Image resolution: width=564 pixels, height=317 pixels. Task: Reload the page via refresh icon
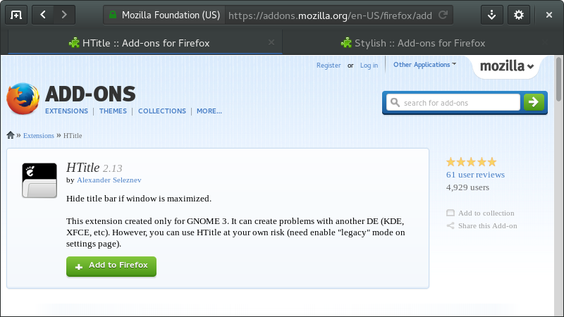coord(443,15)
